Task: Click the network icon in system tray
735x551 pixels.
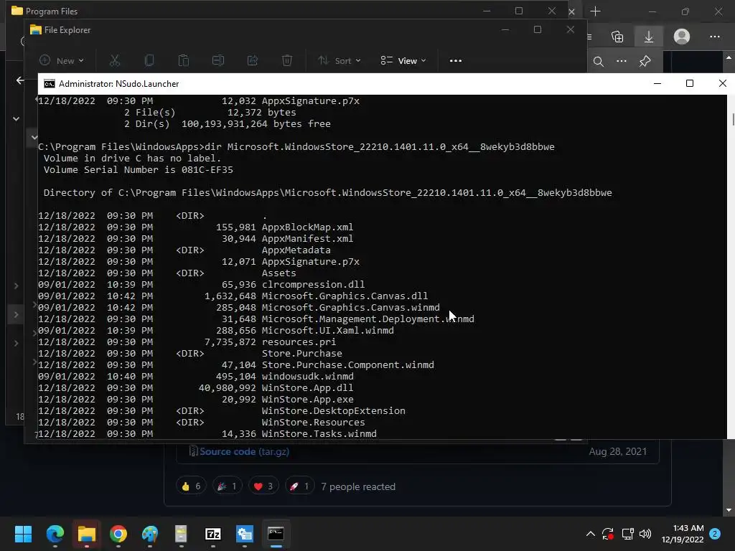Action: pos(627,534)
